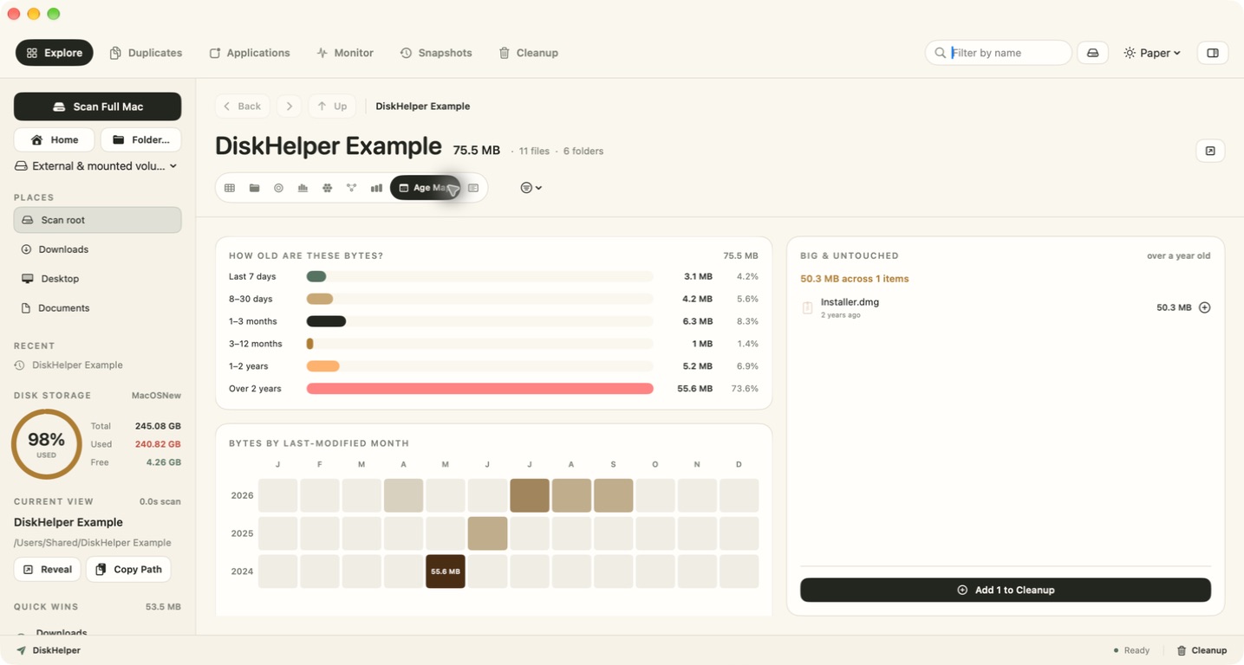
Task: Select the folder view mode icon
Action: point(254,188)
